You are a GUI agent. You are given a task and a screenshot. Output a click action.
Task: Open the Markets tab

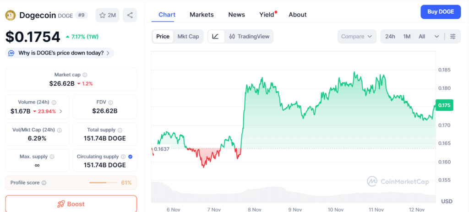tap(202, 15)
